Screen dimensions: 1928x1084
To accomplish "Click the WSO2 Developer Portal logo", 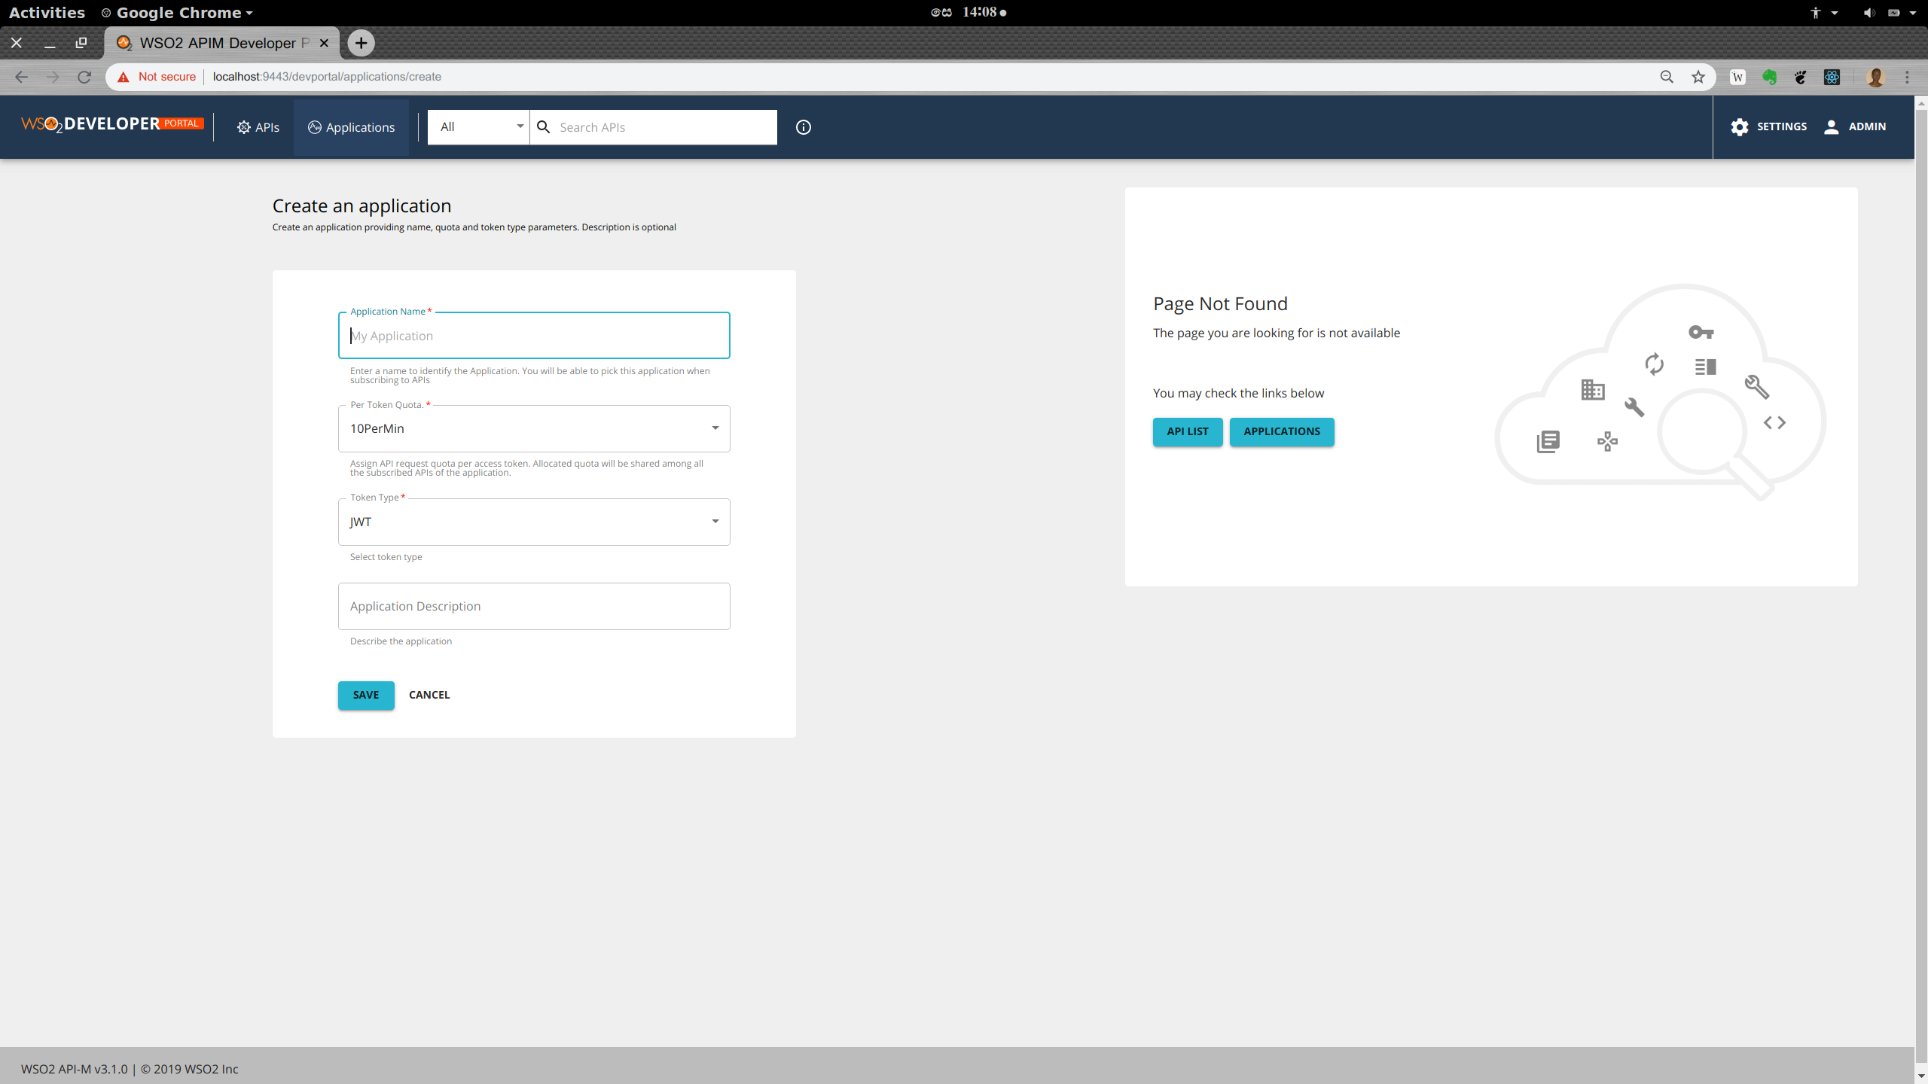I will pos(112,124).
